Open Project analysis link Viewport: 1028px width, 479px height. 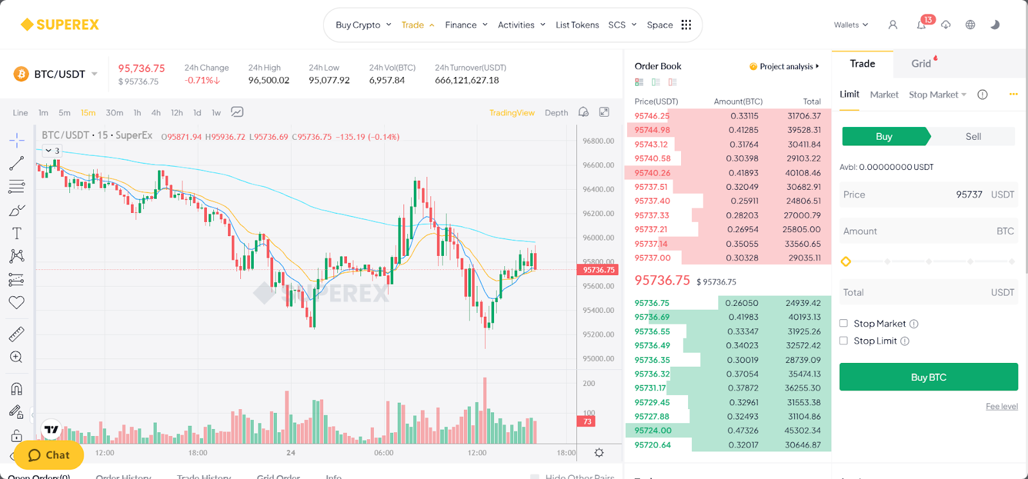pos(785,67)
